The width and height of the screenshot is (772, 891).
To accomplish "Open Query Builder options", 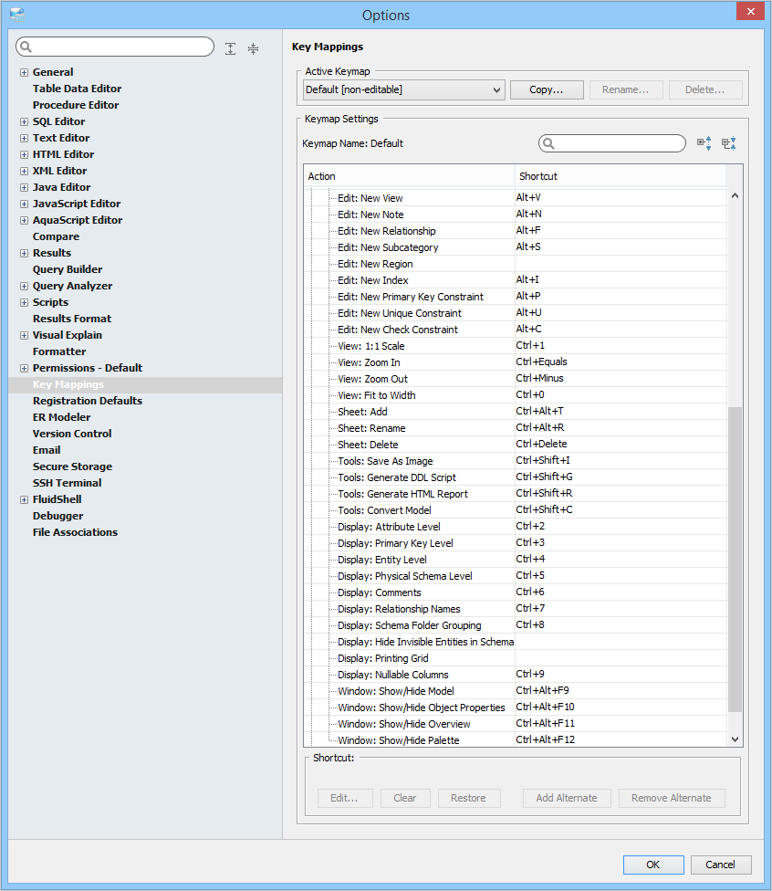I will tap(68, 269).
